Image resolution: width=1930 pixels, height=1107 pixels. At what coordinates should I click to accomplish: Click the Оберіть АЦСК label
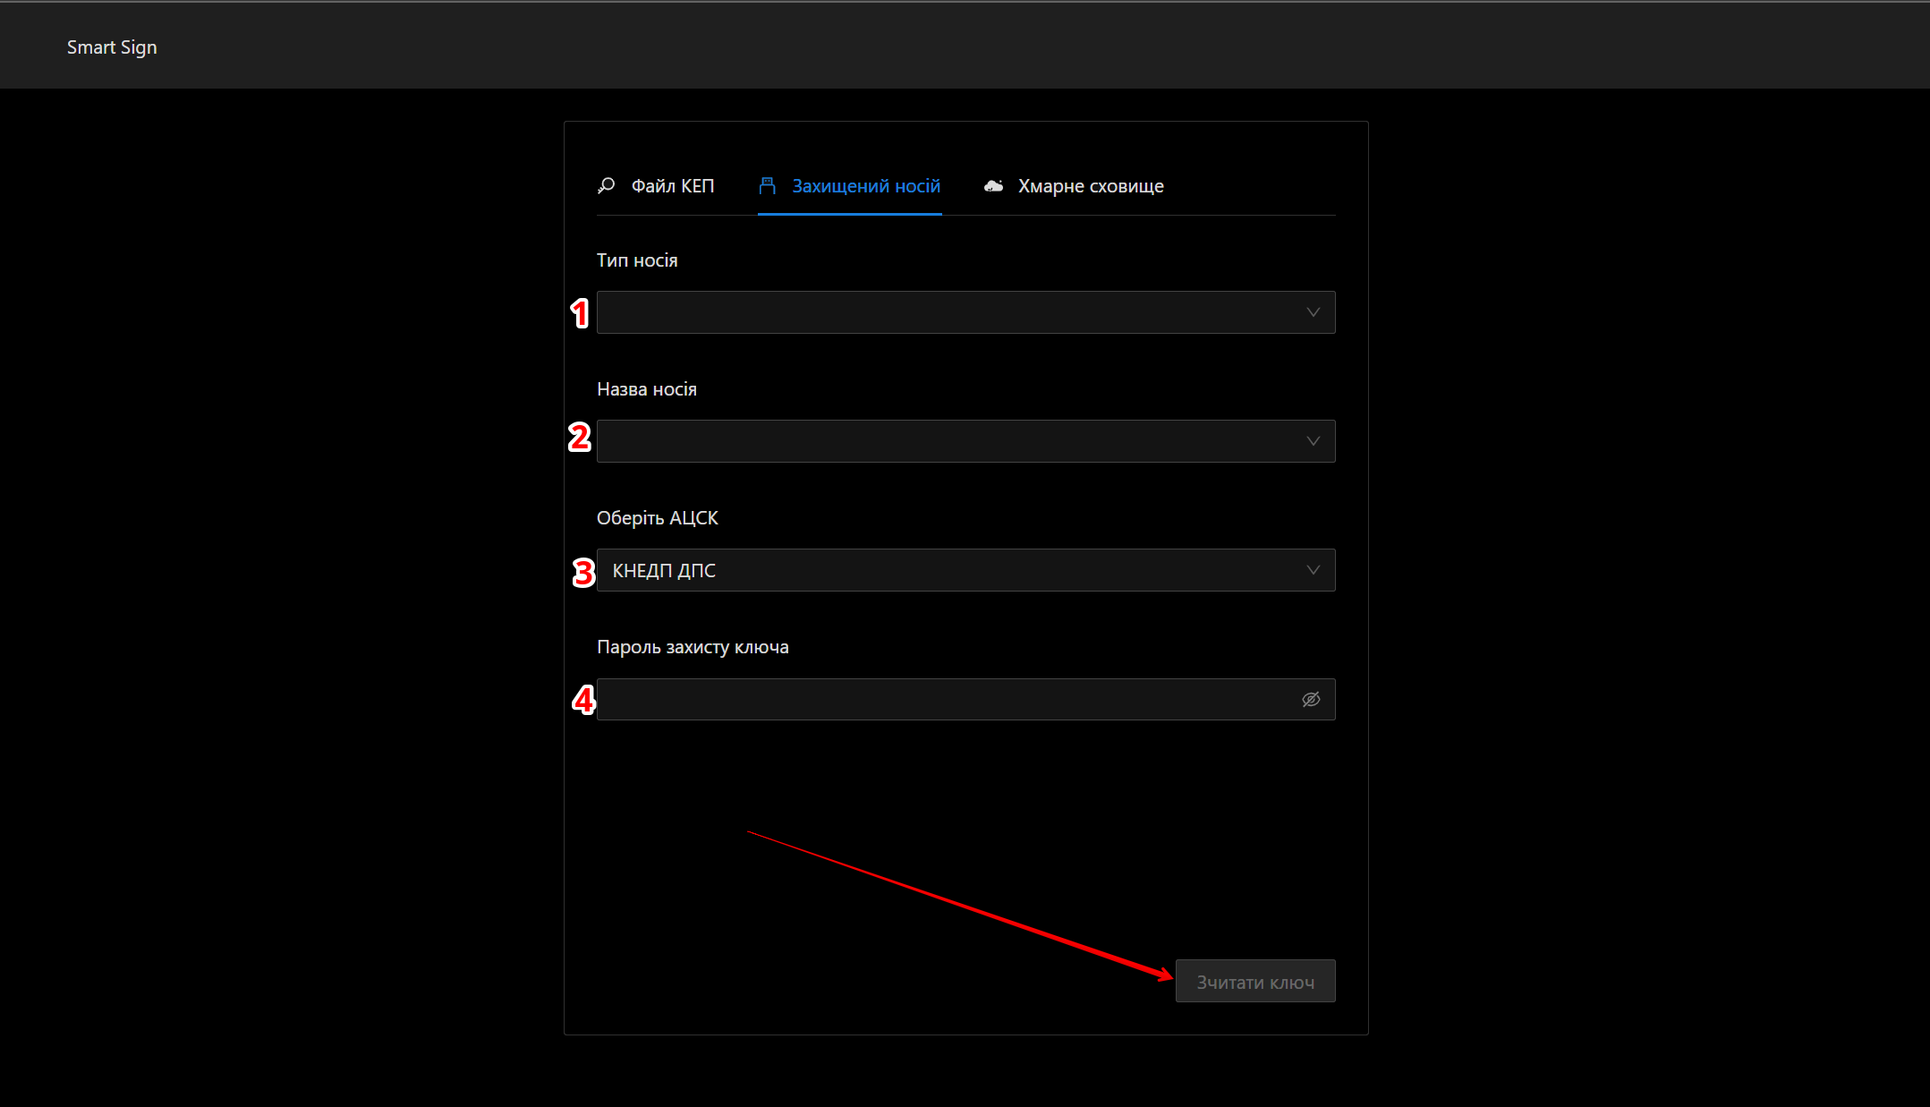point(657,518)
